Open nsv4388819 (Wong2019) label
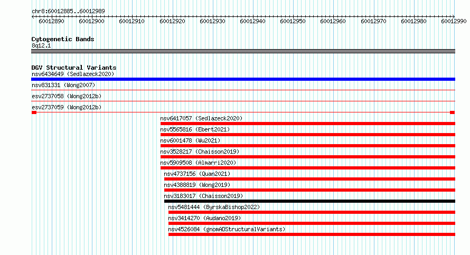Image resolution: width=470 pixels, height=255 pixels. click(x=197, y=185)
